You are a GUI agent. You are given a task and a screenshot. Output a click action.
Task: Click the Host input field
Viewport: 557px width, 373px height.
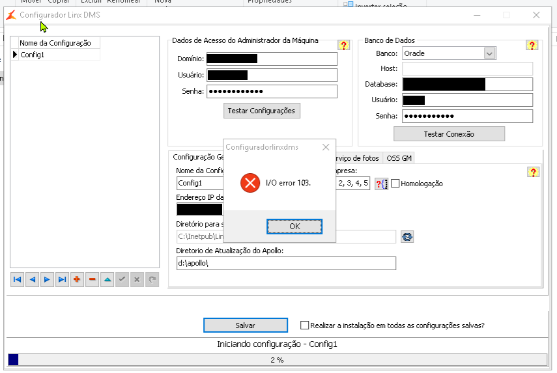468,68
